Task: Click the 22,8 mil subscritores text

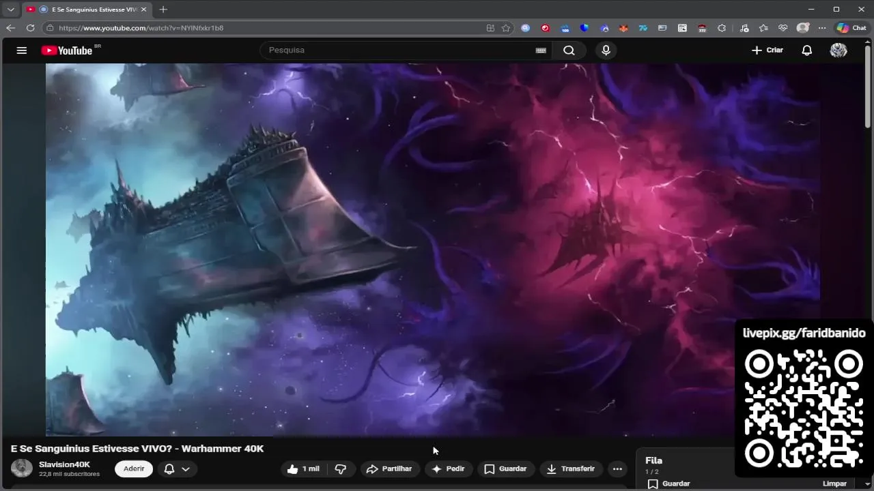Action: coord(69,474)
